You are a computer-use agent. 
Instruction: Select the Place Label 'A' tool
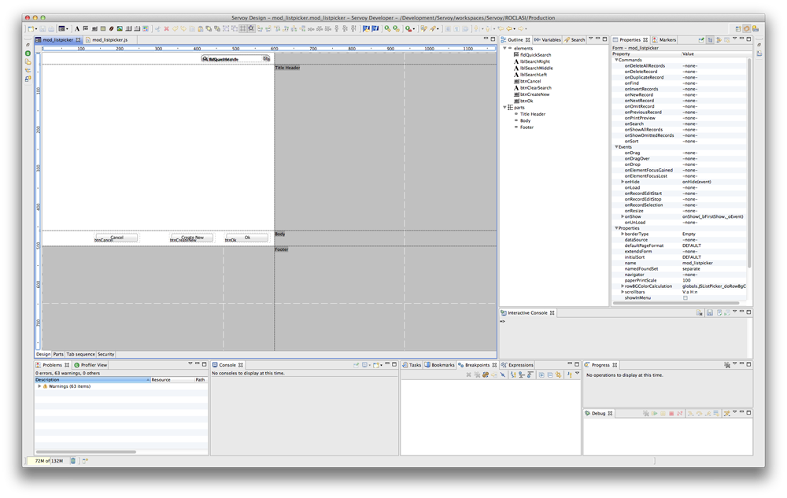[77, 29]
